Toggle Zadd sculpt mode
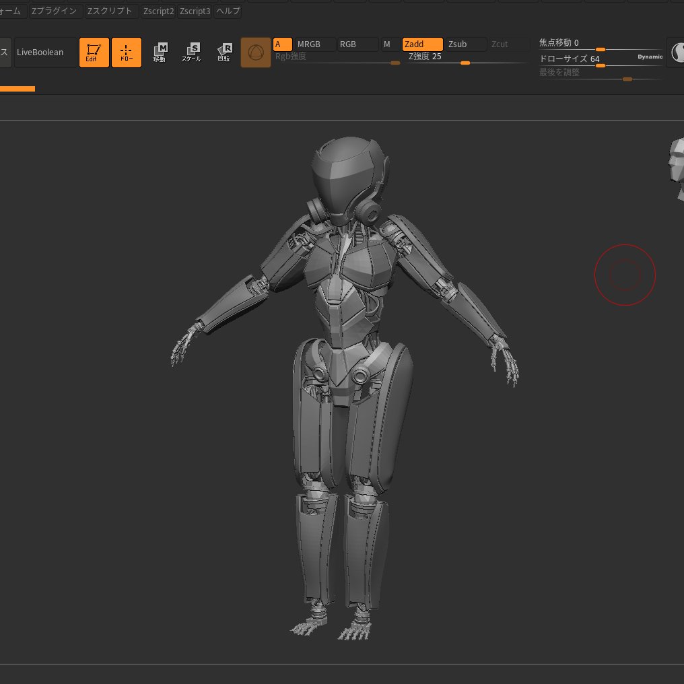The height and width of the screenshot is (684, 684). point(422,44)
